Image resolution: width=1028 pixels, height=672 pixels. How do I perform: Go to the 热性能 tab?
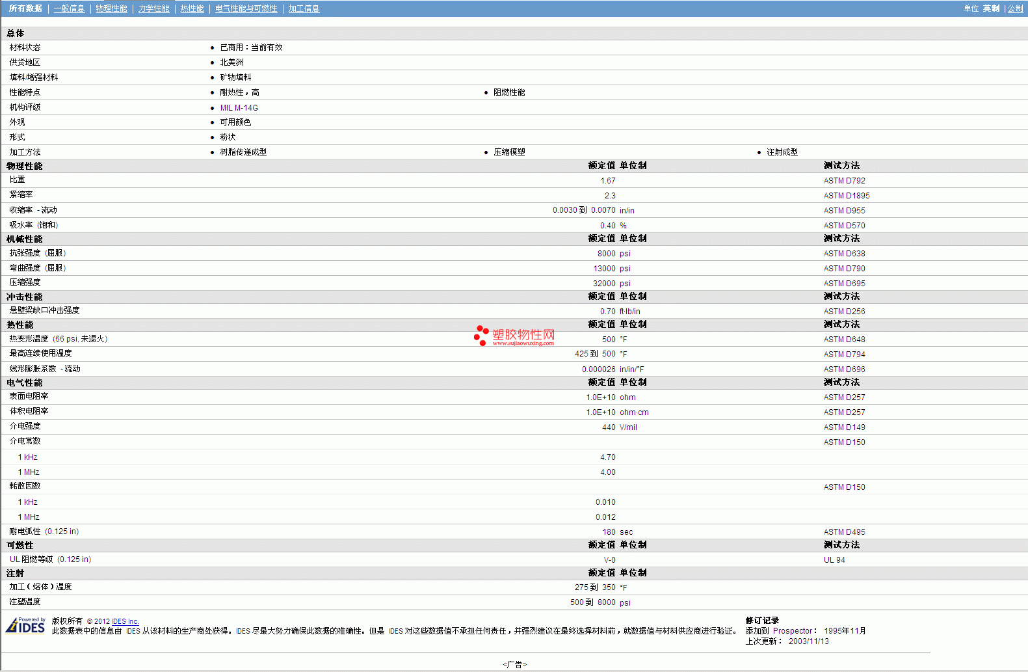tap(192, 8)
